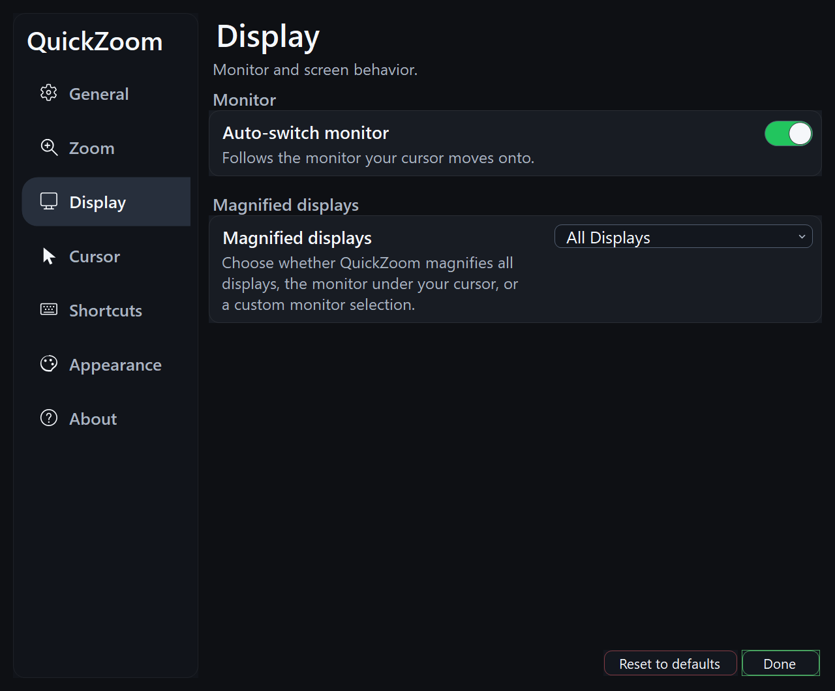Screen dimensions: 835x691
Task: Click the 'Choose whether QuickZoom magnifies' description
Action: pos(370,284)
